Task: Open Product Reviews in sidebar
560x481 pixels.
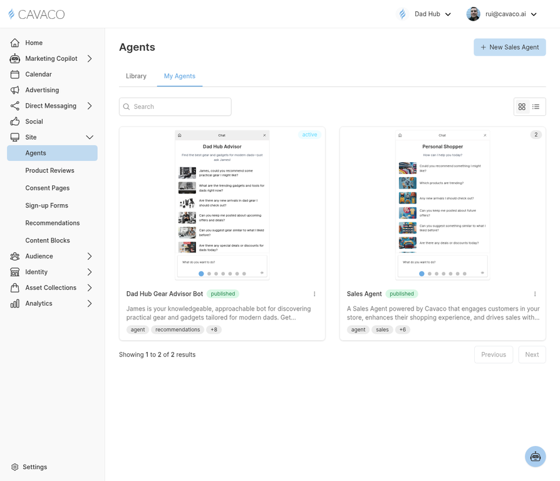Action: click(49, 170)
